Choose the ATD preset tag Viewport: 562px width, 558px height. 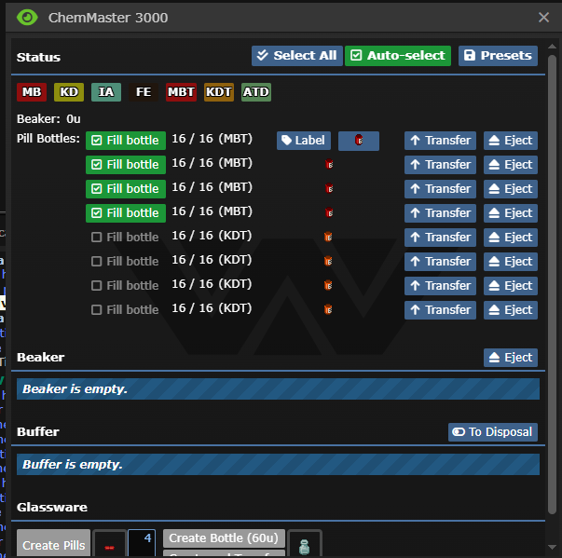tap(256, 92)
